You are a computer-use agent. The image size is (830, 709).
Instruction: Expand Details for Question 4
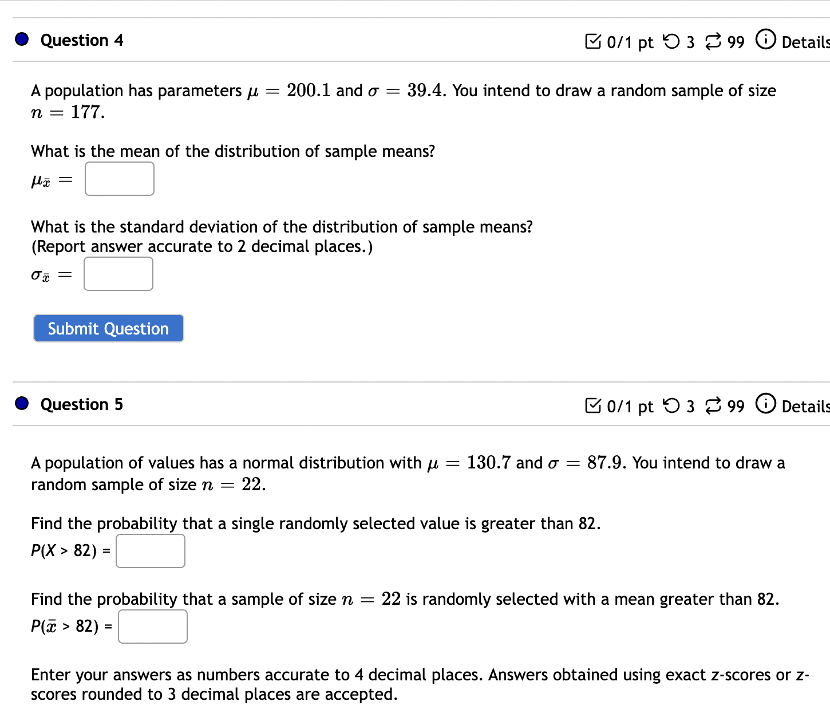coord(807,42)
